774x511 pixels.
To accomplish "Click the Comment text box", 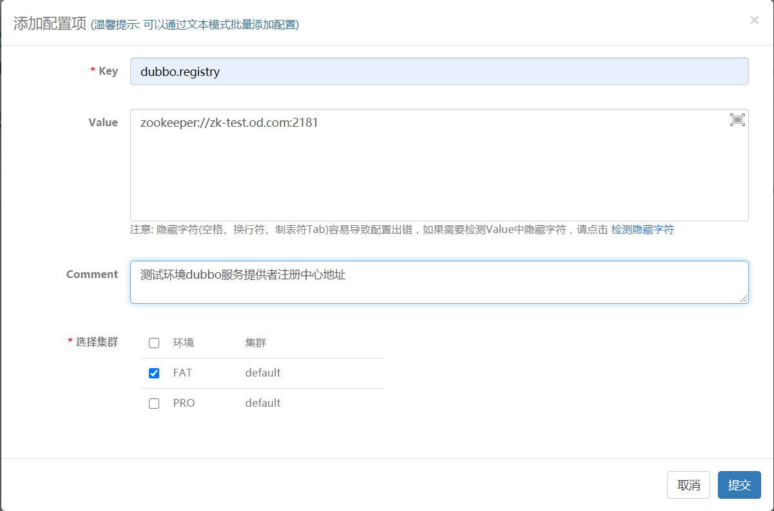I will 440,282.
